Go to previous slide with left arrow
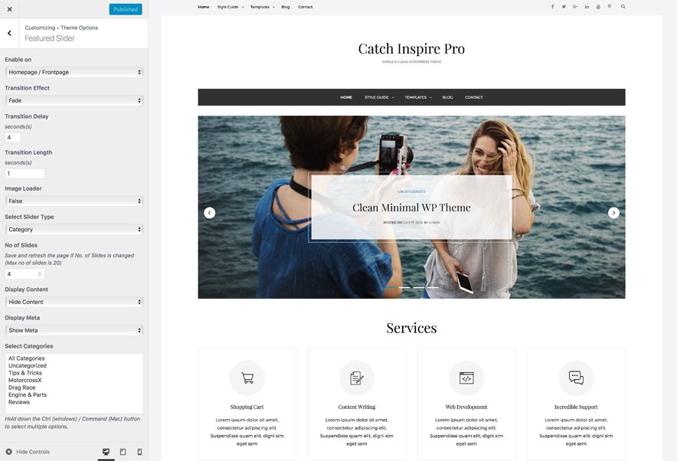 pos(210,213)
